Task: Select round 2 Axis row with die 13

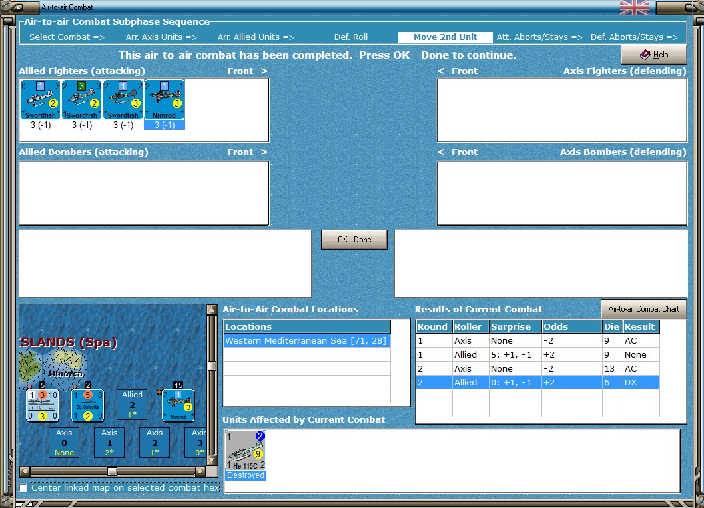Action: click(x=537, y=368)
